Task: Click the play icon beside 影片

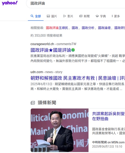Action: tap(65, 16)
